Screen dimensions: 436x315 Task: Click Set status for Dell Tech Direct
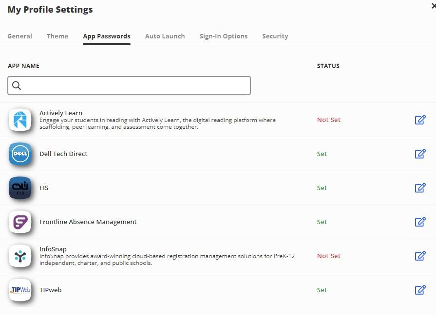point(322,154)
